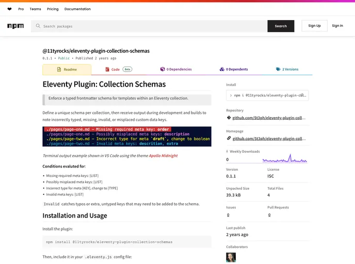355x264 pixels.
Task: Click the homepage chain link icon
Action: click(229, 138)
